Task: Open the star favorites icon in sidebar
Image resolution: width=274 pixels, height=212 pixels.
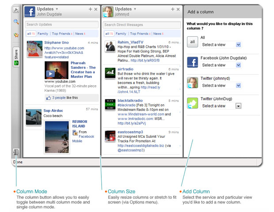Action: pyautogui.click(x=16, y=35)
